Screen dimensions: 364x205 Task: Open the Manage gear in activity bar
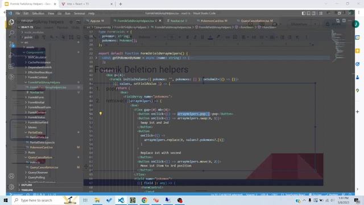(x=11, y=187)
